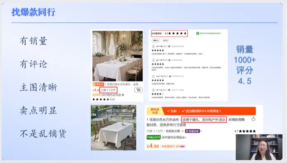Click the 4. 5 rating threshold text

point(245,81)
